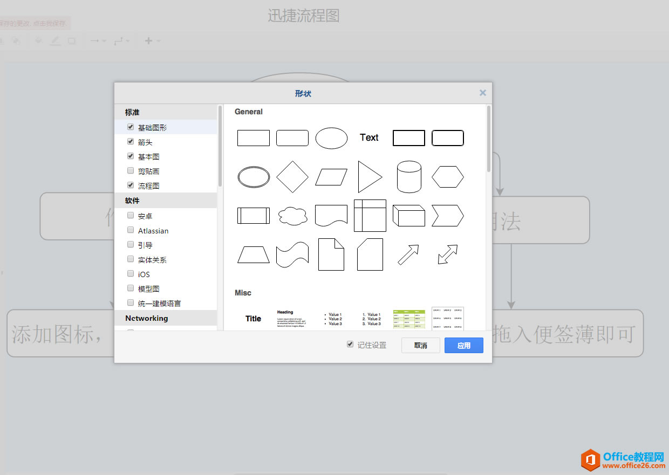Check the 实体关系 checkbox

[131, 259]
